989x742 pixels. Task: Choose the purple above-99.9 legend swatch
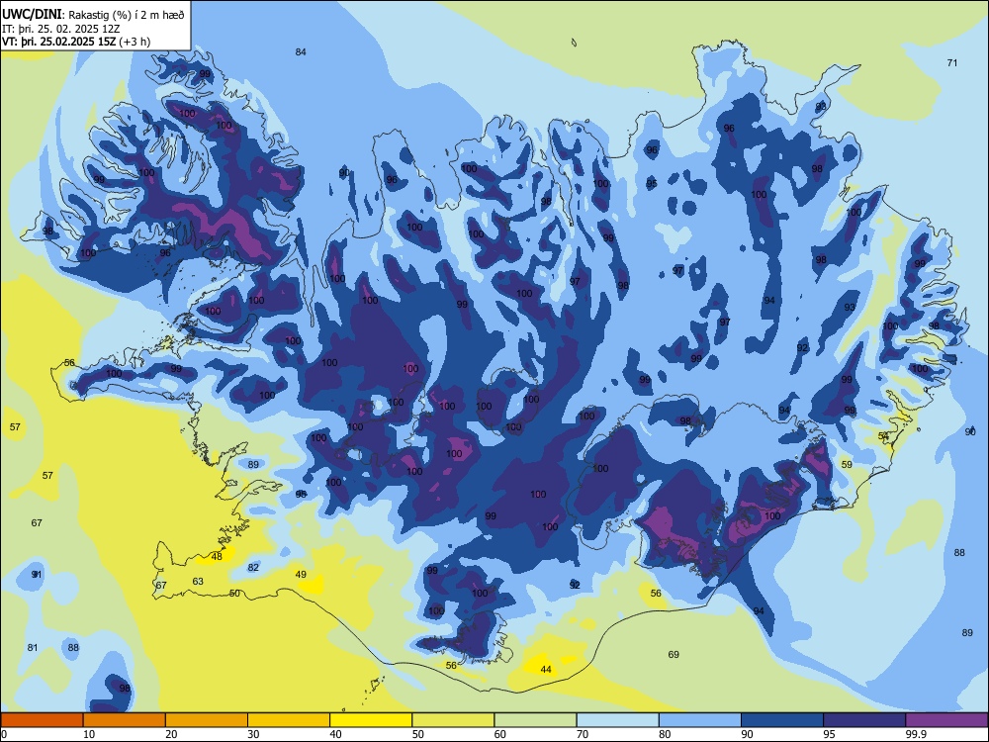click(x=946, y=720)
